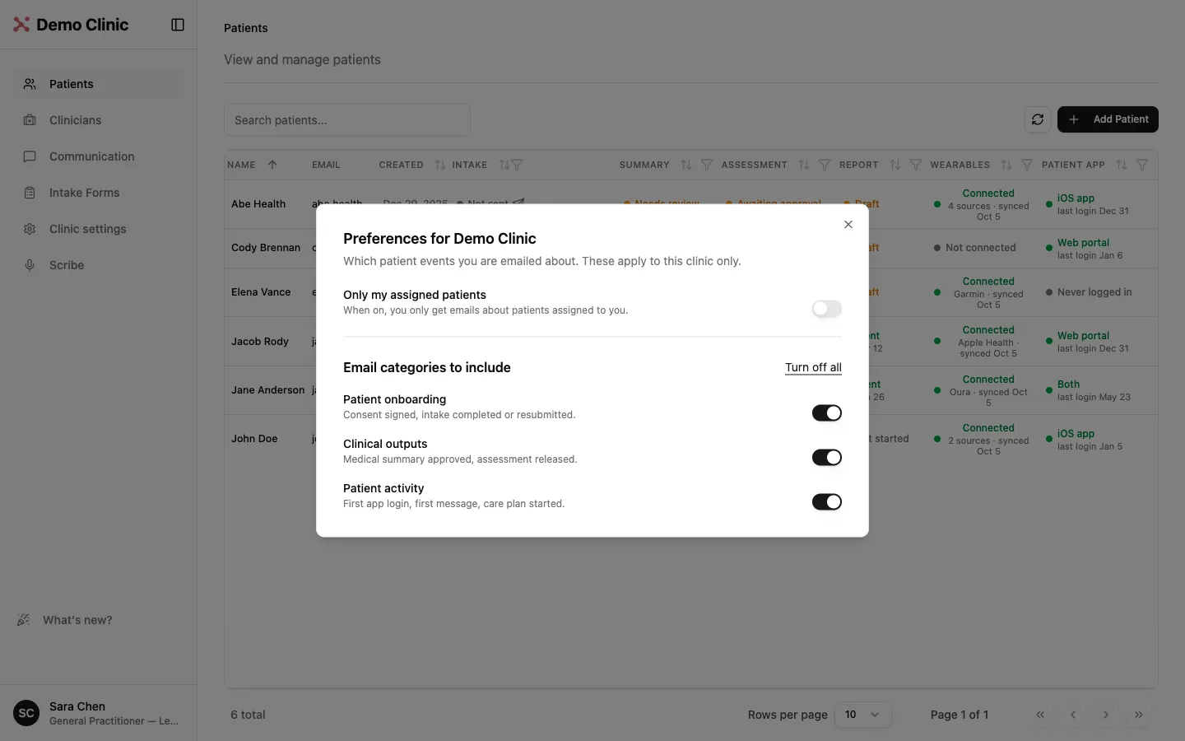Collapse the sidebar panel icon
The width and height of the screenshot is (1185, 741).
tap(178, 25)
